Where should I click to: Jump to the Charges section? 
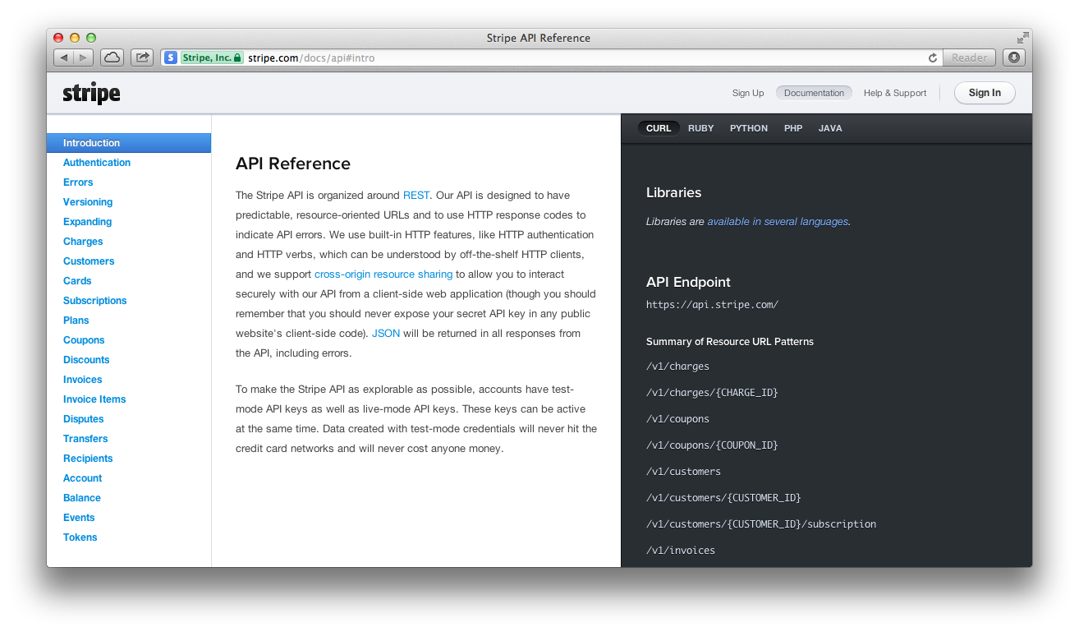click(83, 242)
